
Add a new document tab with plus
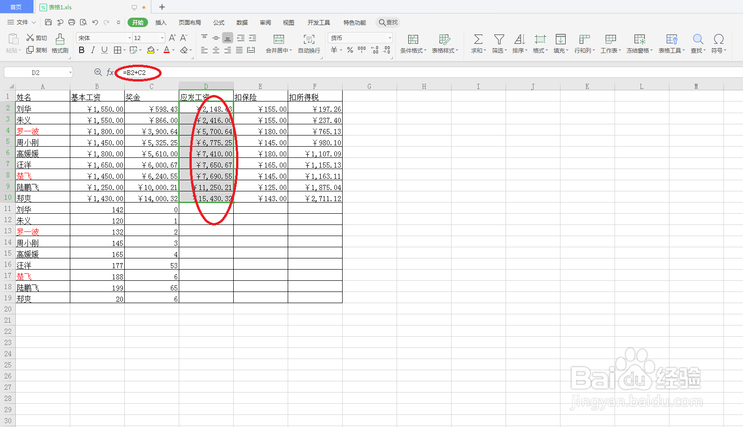coord(162,7)
